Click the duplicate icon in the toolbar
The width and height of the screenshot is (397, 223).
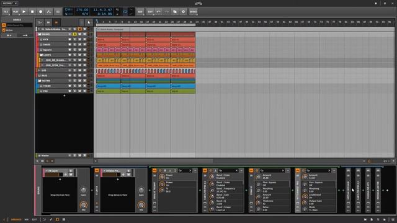175,12
